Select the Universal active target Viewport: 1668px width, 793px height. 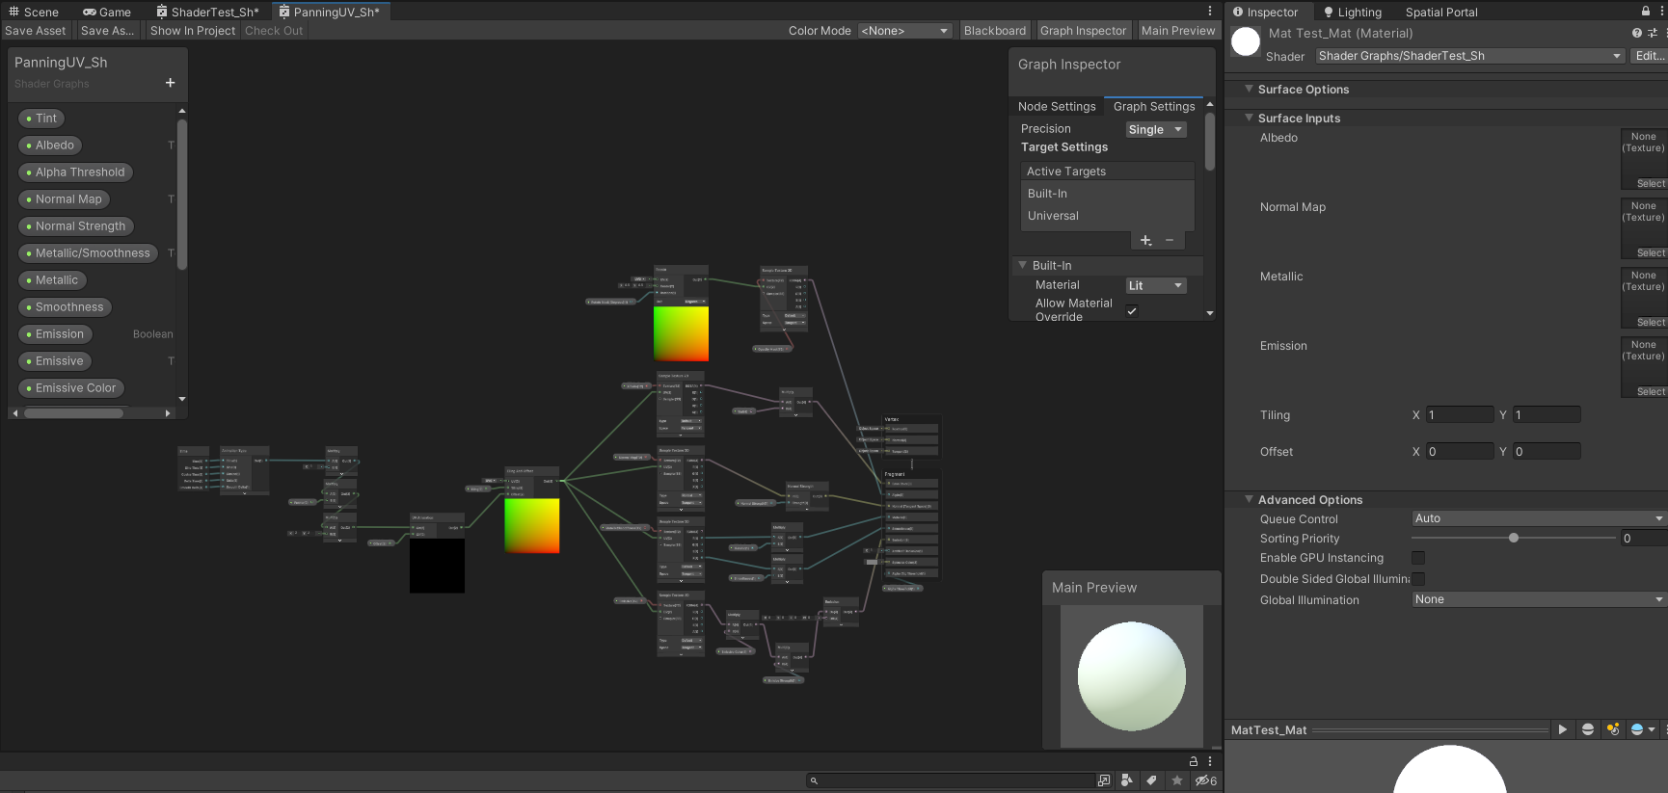pos(1107,216)
